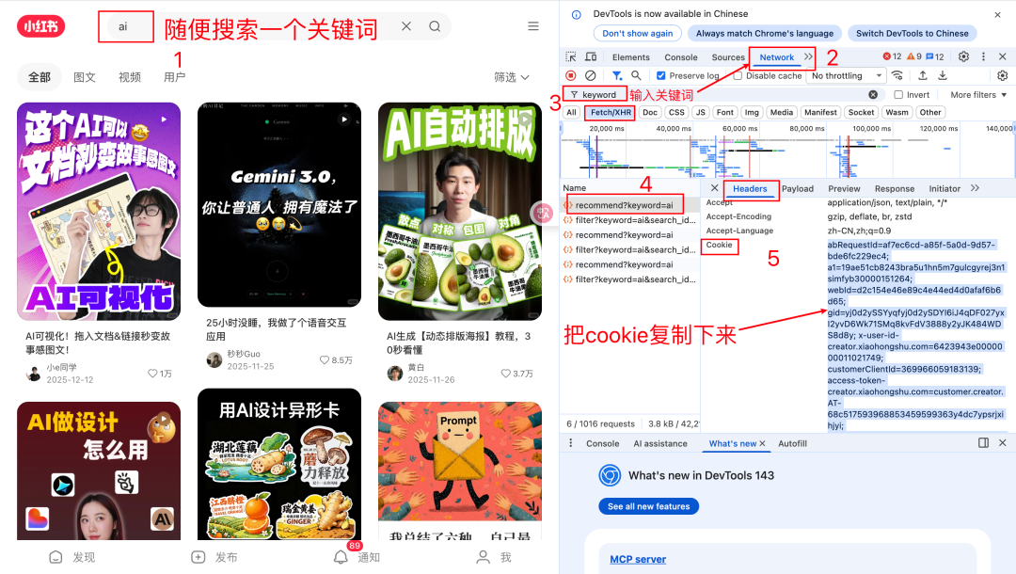
Task: Open the Response tab
Action: pos(895,188)
